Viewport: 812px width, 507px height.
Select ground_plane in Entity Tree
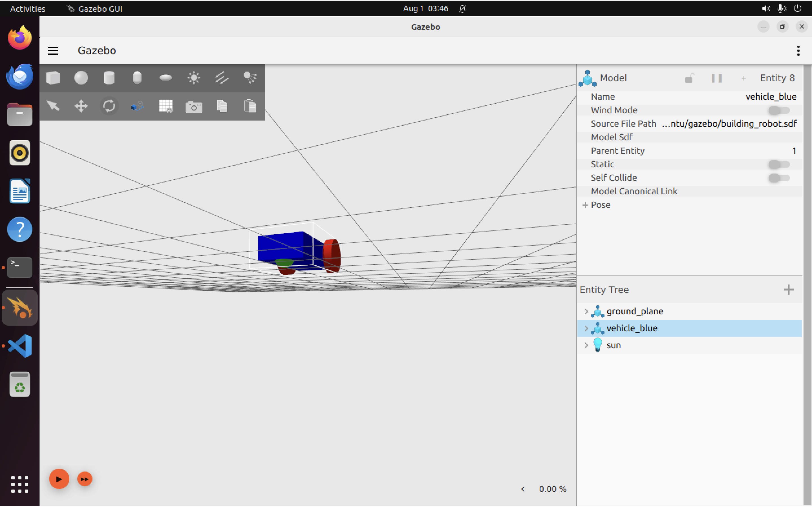(x=634, y=311)
